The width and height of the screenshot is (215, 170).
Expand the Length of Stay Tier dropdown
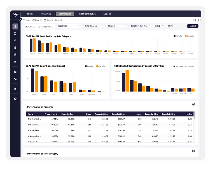141,26
